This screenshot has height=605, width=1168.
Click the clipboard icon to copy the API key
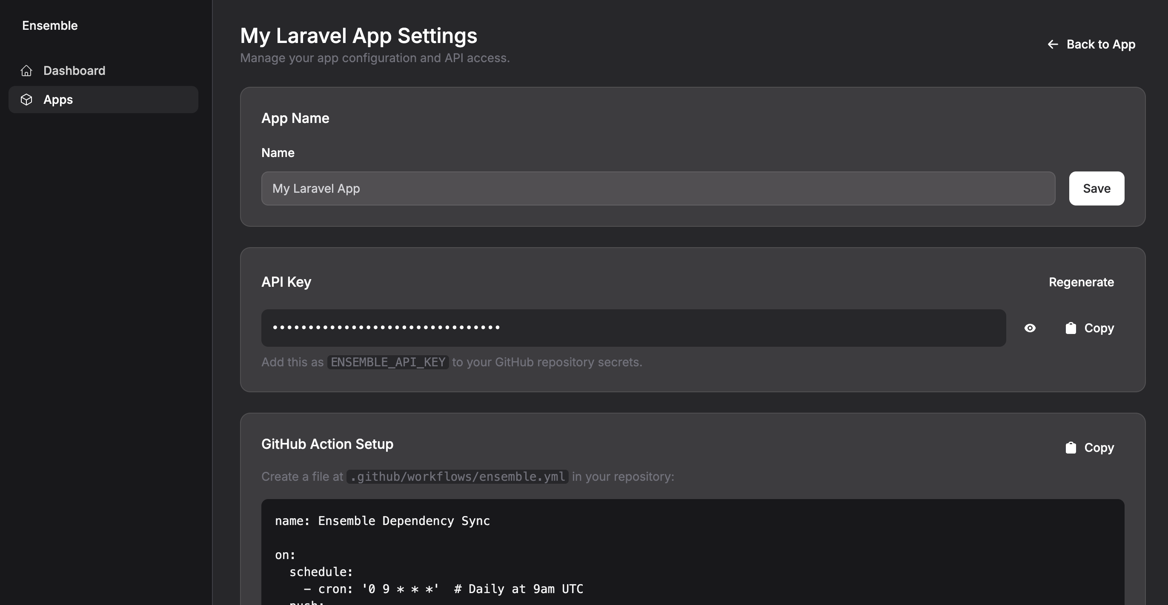[x=1071, y=328]
